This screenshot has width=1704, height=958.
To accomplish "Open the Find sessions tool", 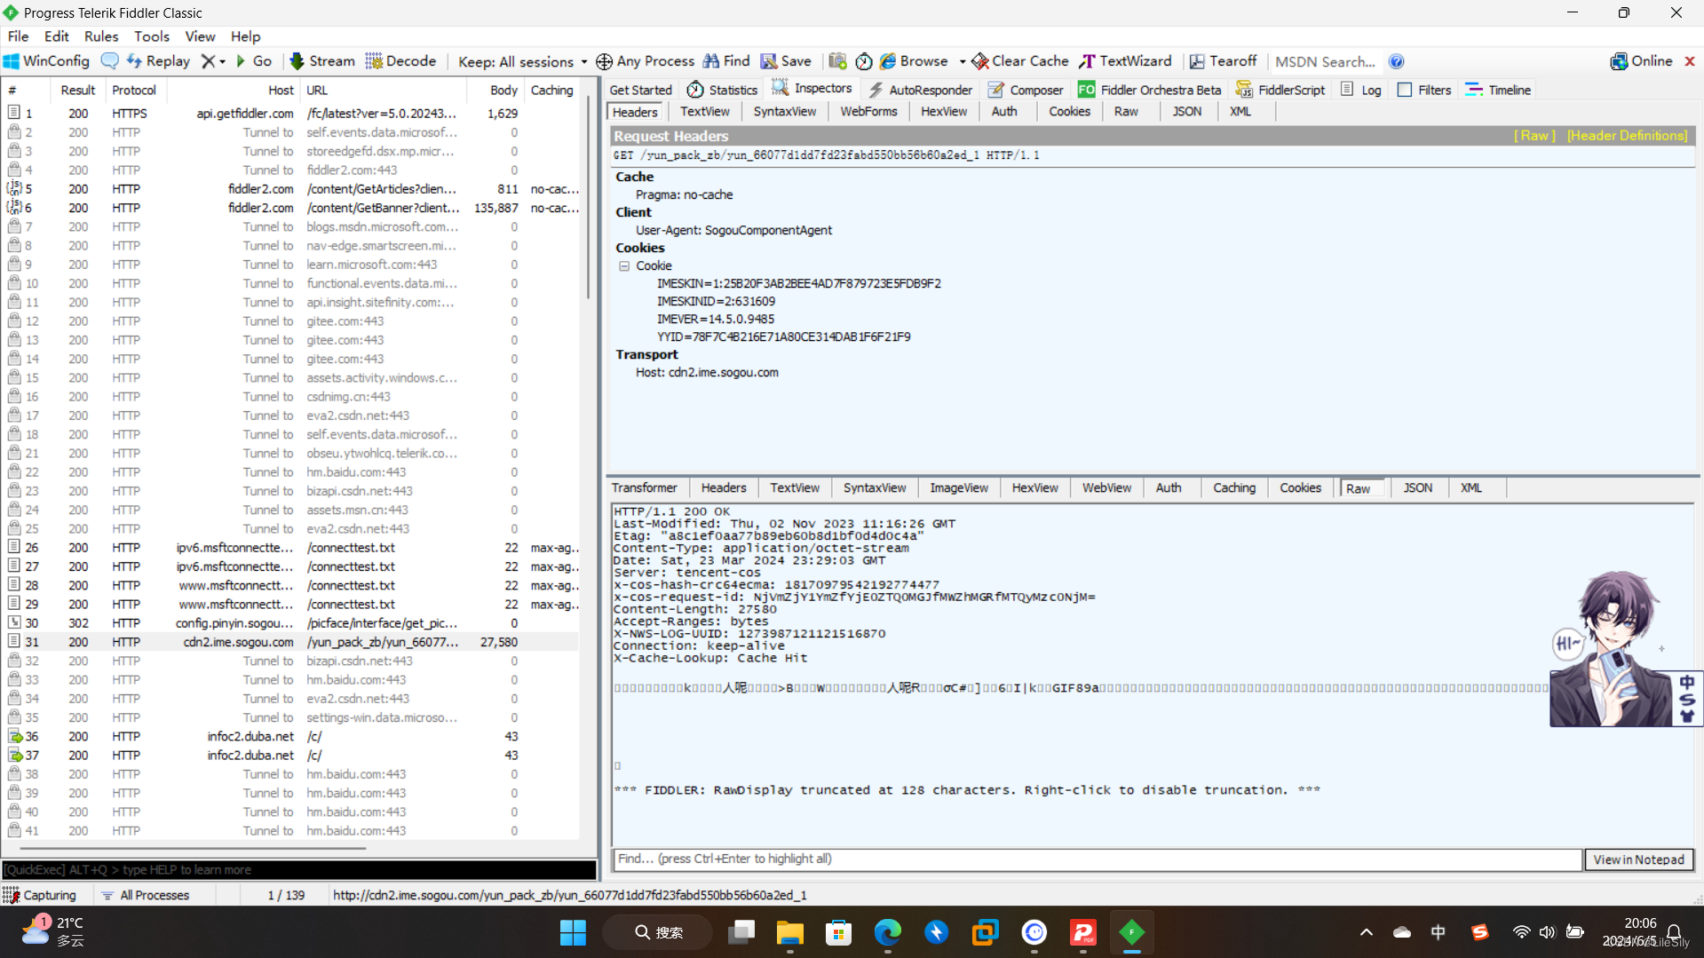I will 726,61.
